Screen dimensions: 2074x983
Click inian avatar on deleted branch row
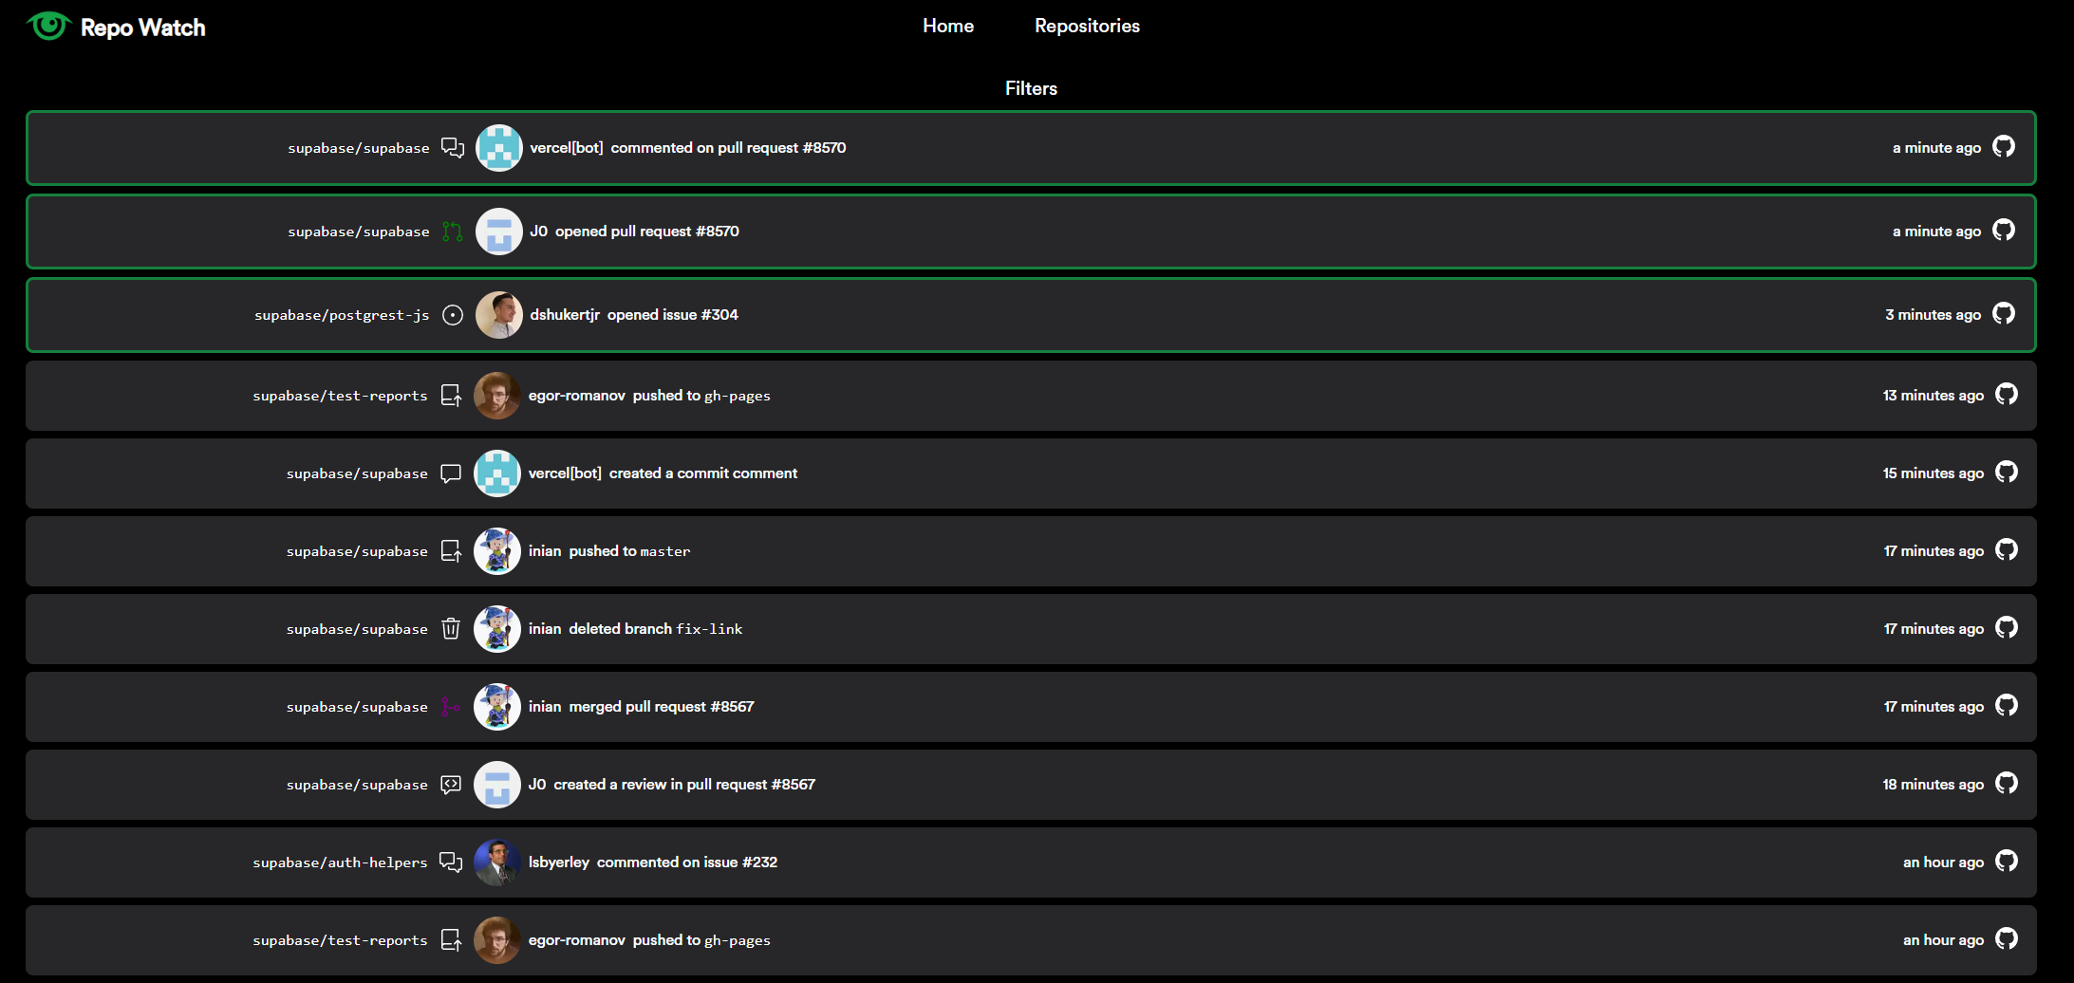coord(497,629)
